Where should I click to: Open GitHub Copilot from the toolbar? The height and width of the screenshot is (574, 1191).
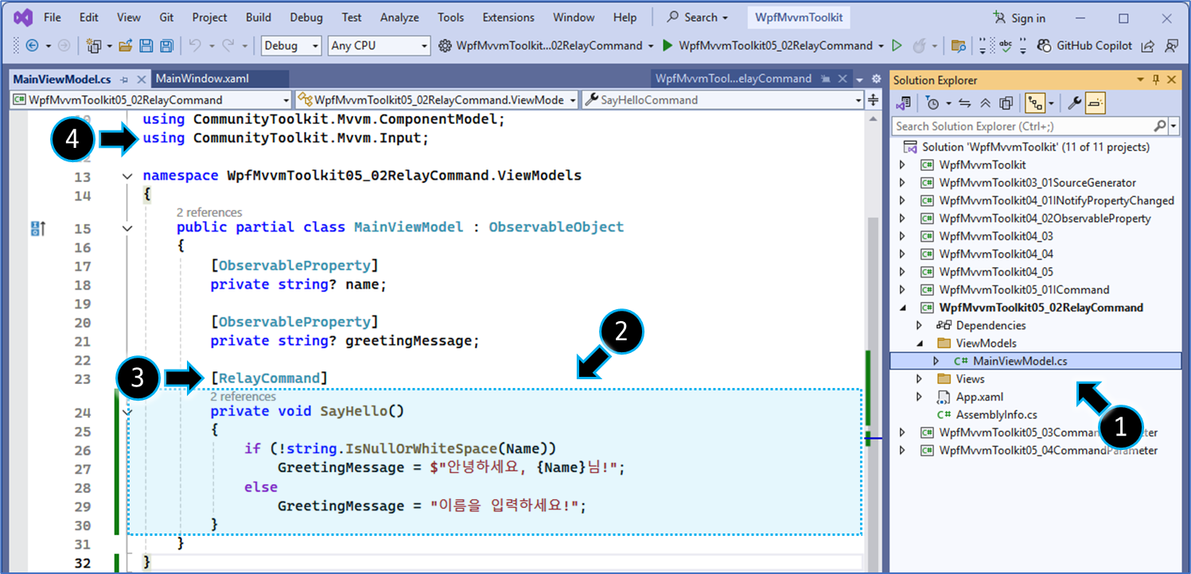1085,46
